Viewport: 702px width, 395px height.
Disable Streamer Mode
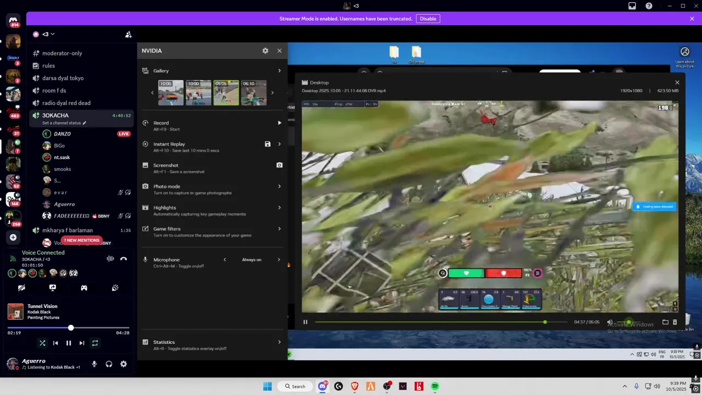pos(428,19)
